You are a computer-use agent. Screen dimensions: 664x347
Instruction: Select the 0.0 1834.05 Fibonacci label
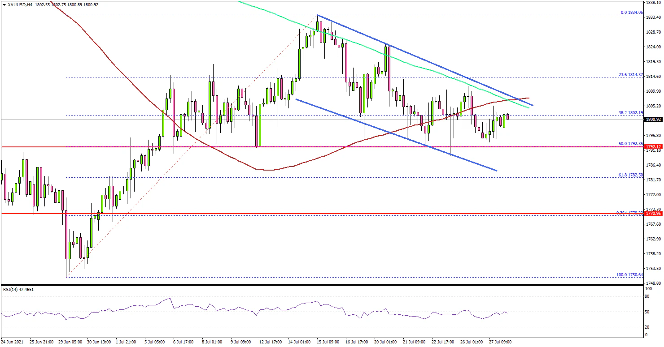point(632,13)
